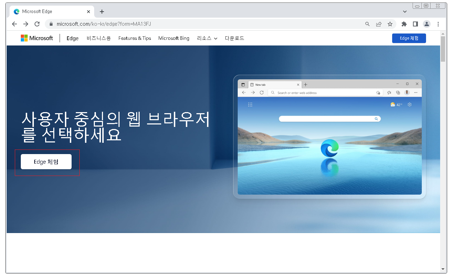Click the Edge mockup browser image
Screen dimensions: 450x275
point(329,137)
